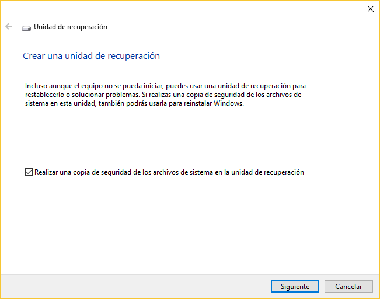Click the description line starting with 'restablecerlo'
The width and height of the screenshot is (380, 299).
pos(163,95)
